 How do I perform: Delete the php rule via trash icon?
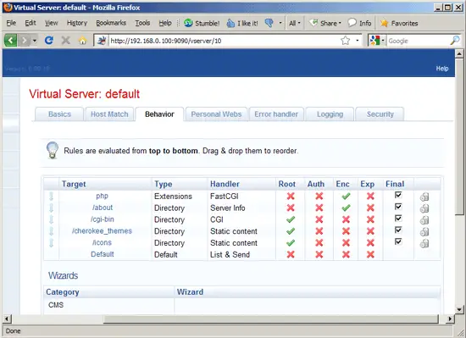pos(424,197)
